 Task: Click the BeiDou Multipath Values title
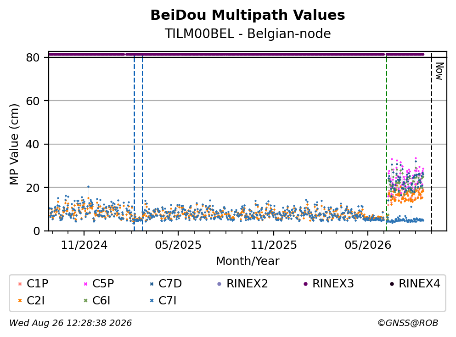tap(248, 15)
